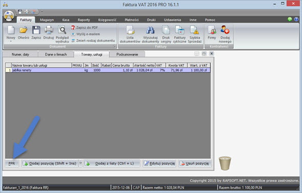Click the Cena brutto column header
302x193 pixels.
pos(122,65)
